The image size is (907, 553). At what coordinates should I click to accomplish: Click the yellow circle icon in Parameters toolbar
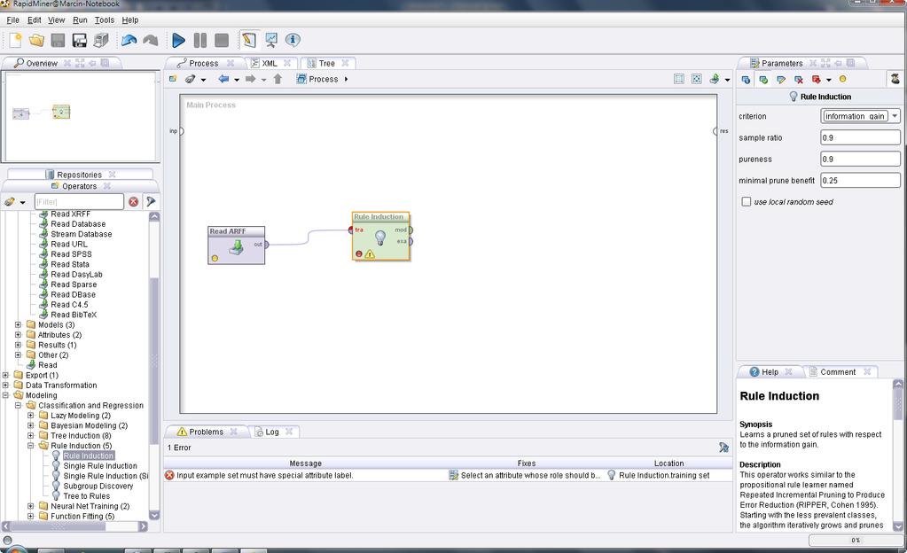(x=843, y=79)
